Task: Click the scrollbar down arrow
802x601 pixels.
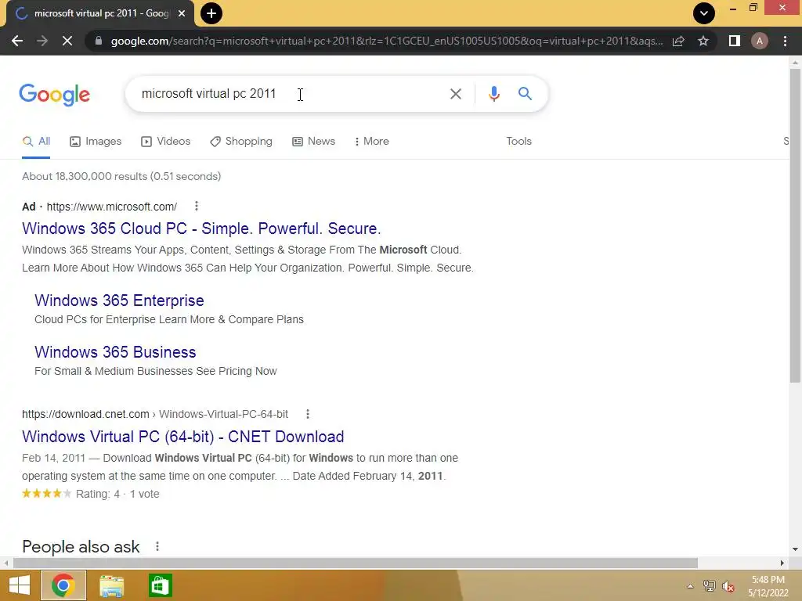Action: click(795, 549)
